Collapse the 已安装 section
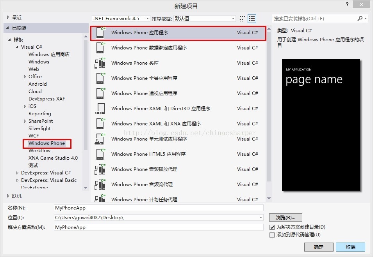Screen dimensions: 373x257 (x=7, y=28)
